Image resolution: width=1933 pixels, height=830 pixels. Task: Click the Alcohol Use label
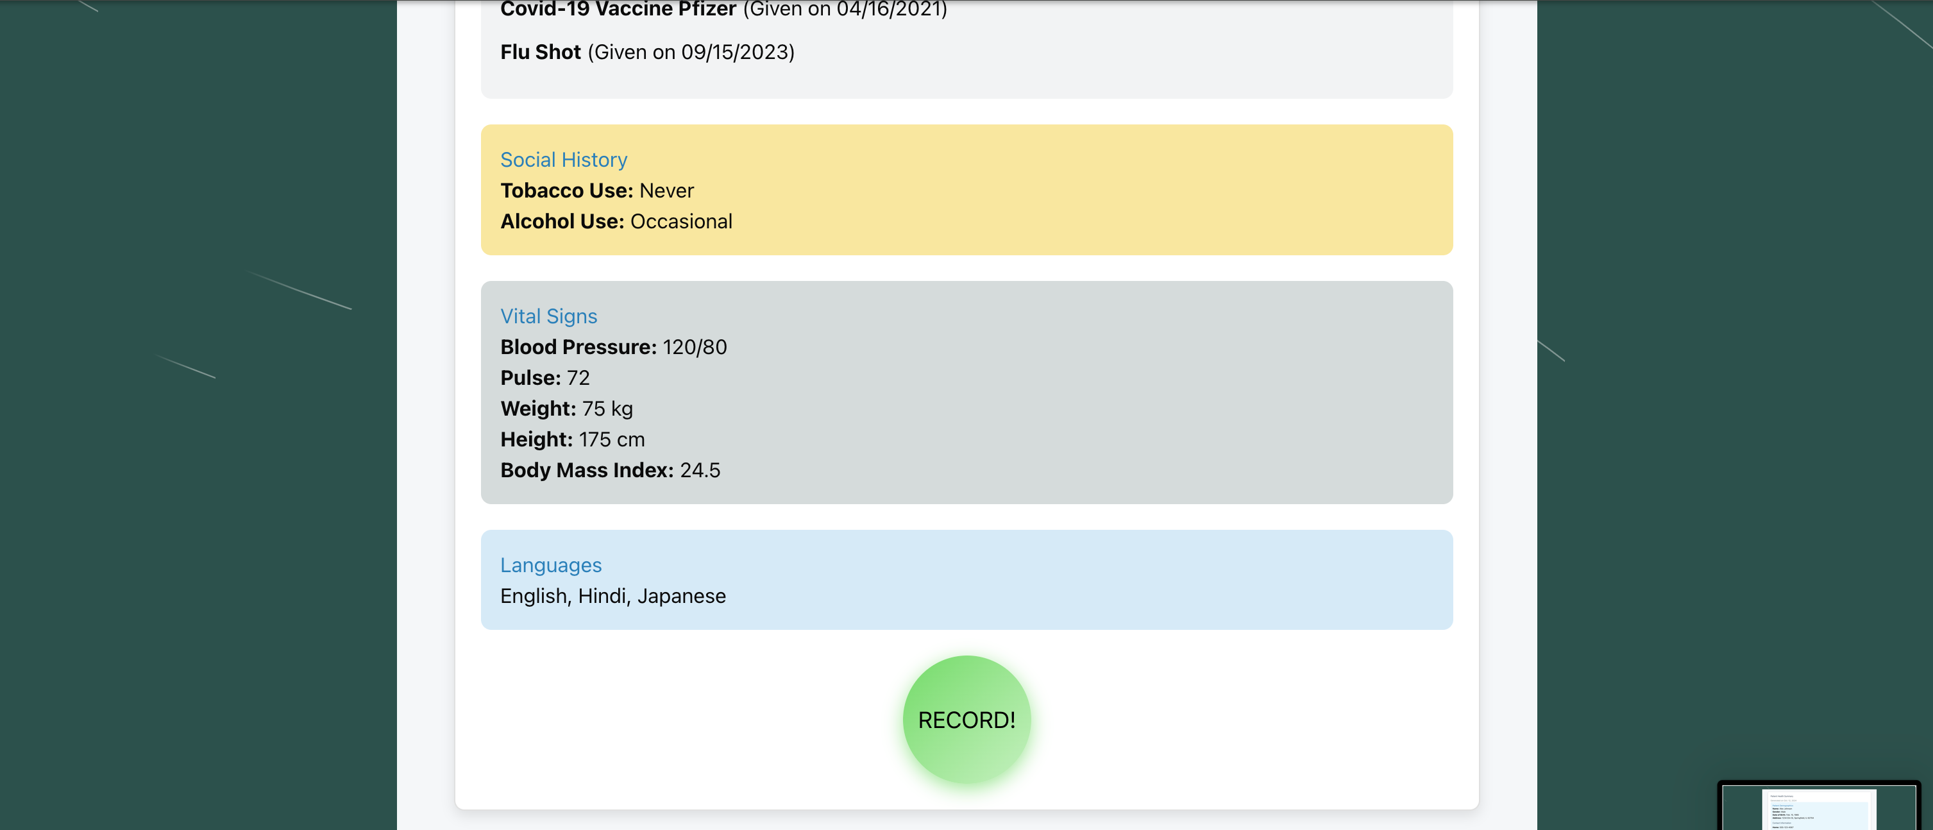tap(562, 221)
